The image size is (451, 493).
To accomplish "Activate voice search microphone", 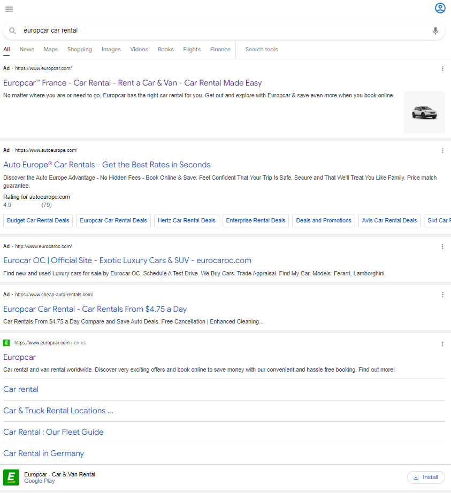I will point(435,31).
